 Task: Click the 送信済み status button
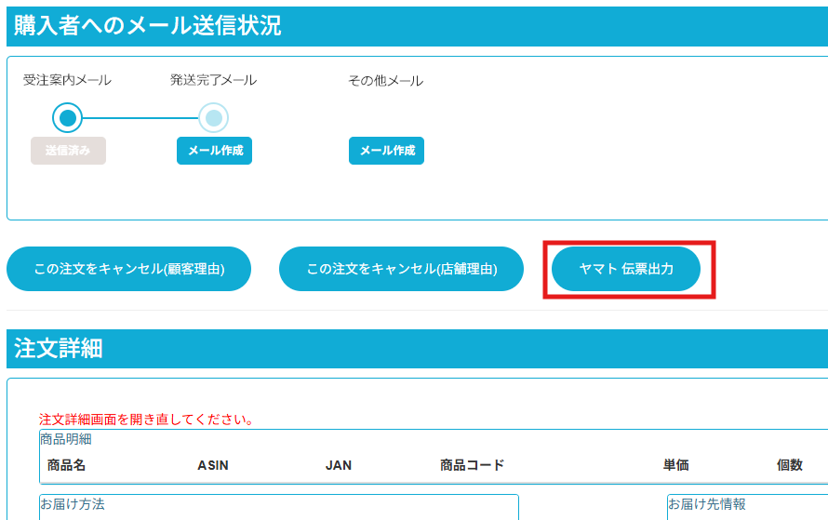[68, 151]
